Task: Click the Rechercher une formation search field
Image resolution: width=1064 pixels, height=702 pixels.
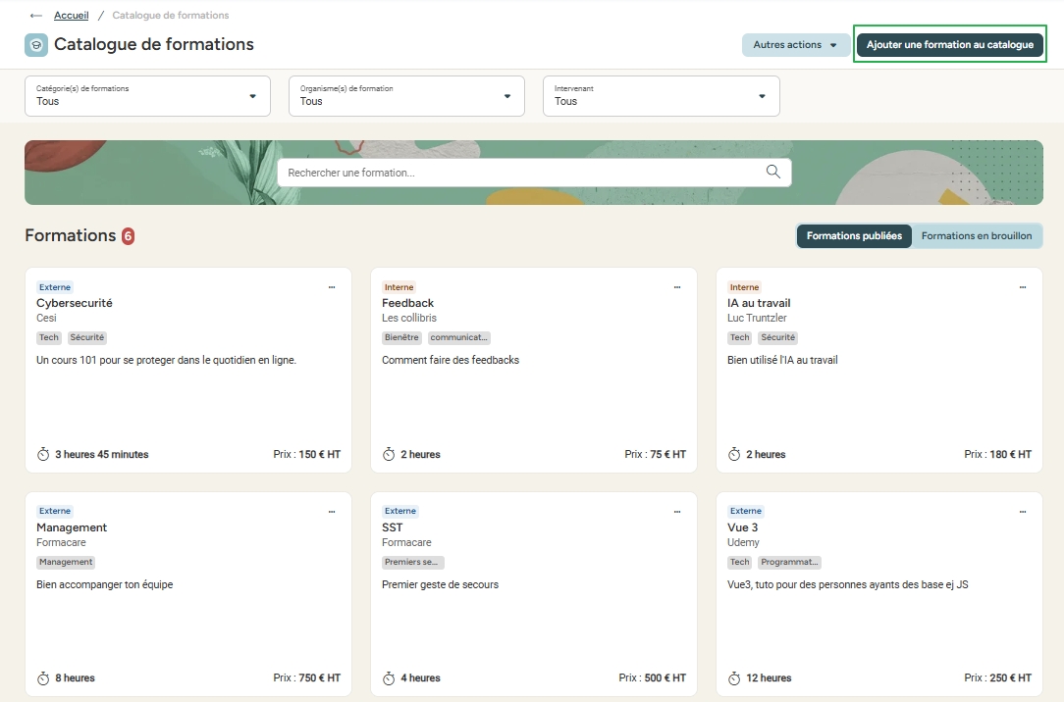Action: point(520,173)
